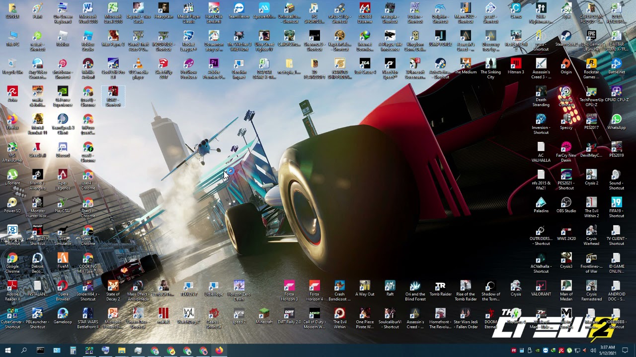Click the Discord desktop icon

coord(63,150)
